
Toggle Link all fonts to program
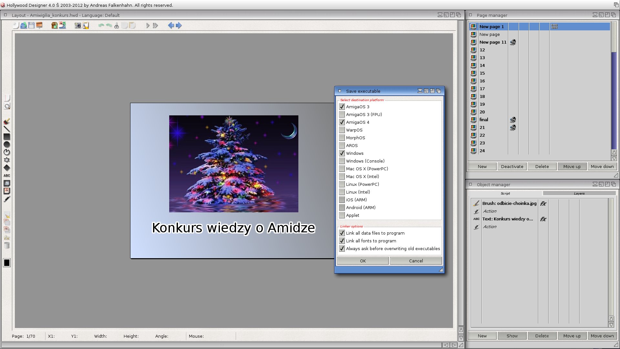click(342, 241)
